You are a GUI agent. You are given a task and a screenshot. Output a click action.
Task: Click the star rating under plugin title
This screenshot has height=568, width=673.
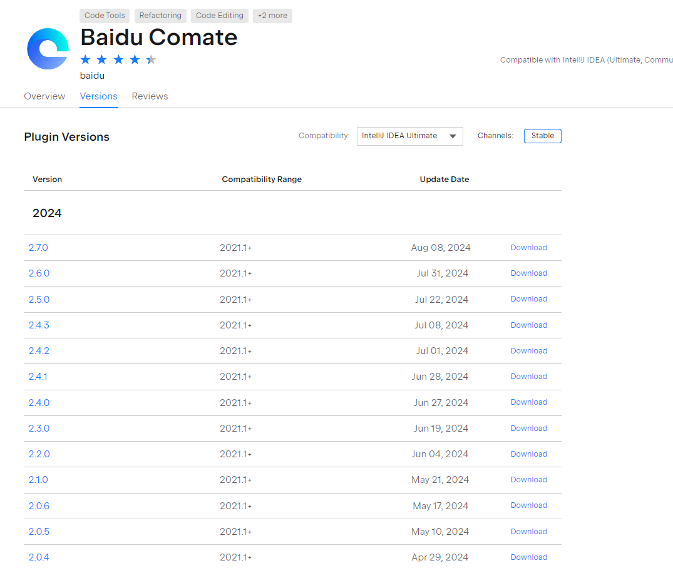(x=118, y=60)
